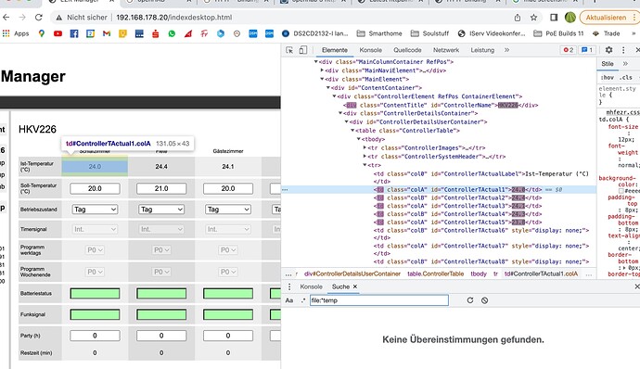640x369 pixels.
Task: Select the Stile sidebar tab
Action: (608, 64)
